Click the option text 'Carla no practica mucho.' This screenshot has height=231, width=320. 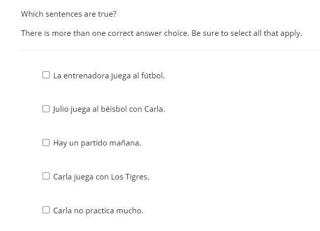(x=98, y=211)
